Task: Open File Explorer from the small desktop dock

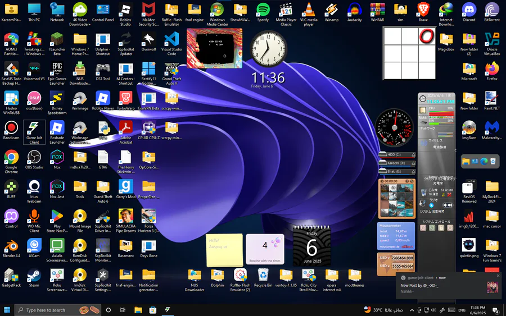Action: point(466,162)
